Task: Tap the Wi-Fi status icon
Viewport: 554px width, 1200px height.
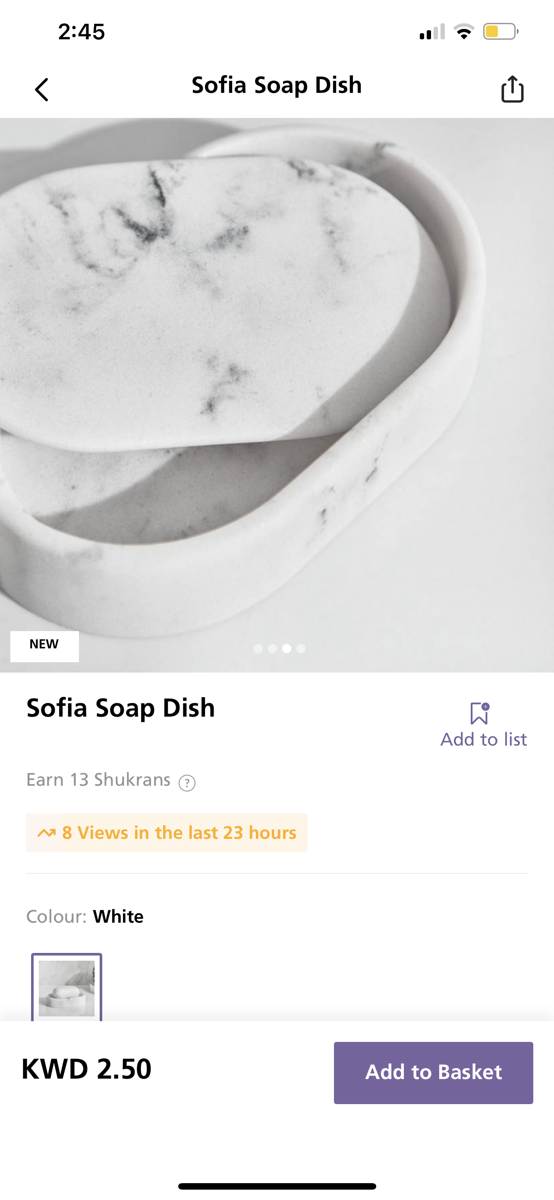Action: click(464, 32)
